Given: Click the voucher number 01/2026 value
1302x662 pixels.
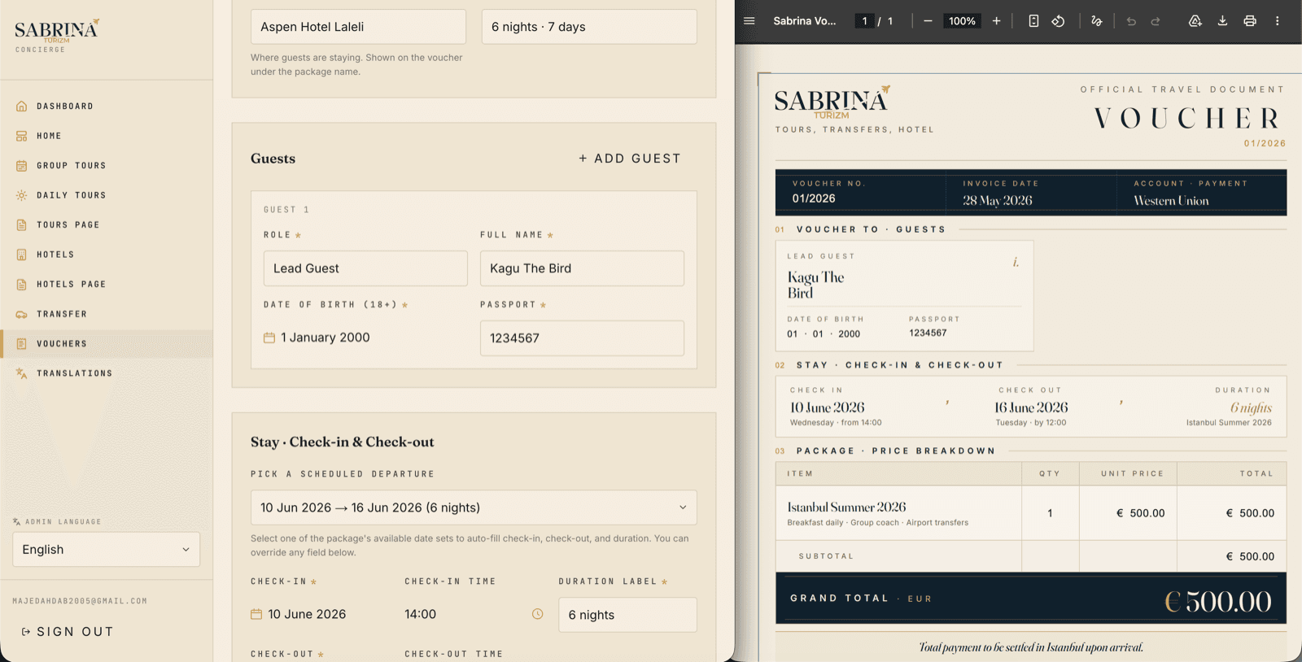Looking at the screenshot, I should click(x=814, y=198).
